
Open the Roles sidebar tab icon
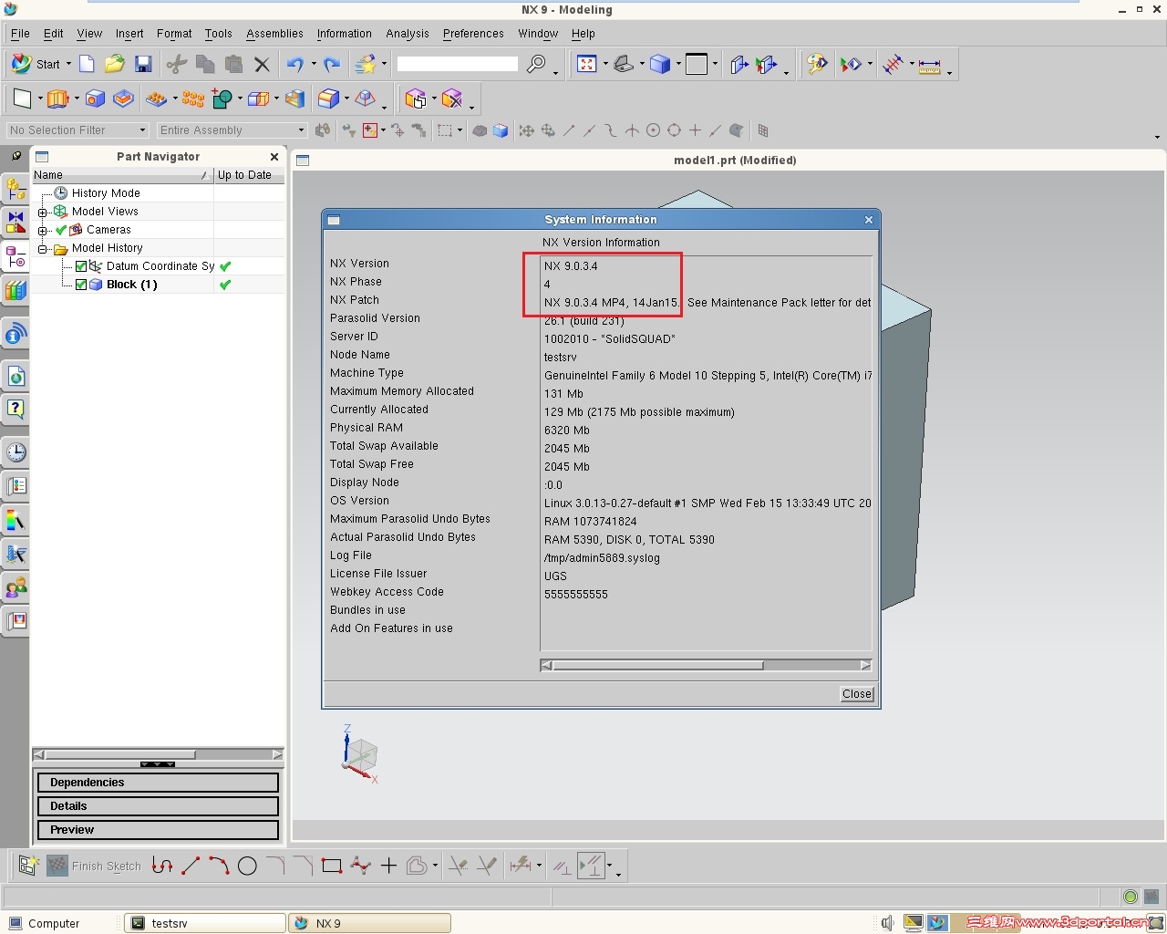point(15,588)
